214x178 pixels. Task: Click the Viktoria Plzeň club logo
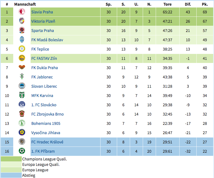tap(22, 21)
